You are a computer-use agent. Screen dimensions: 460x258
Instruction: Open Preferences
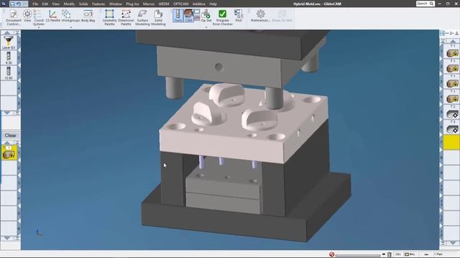(x=260, y=16)
